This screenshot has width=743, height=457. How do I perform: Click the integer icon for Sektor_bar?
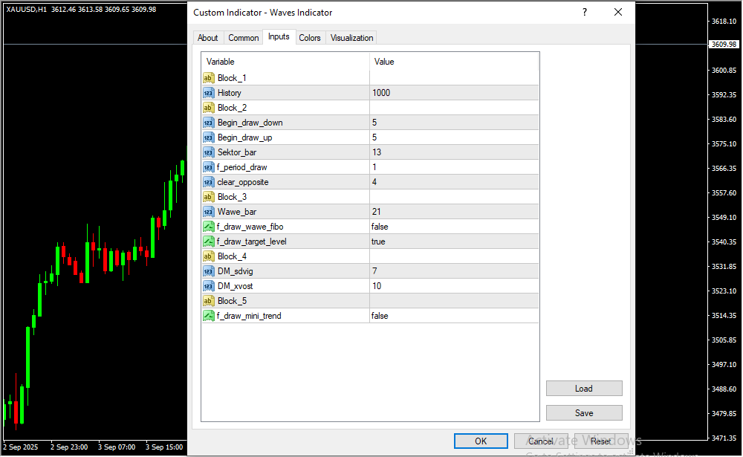click(x=208, y=152)
